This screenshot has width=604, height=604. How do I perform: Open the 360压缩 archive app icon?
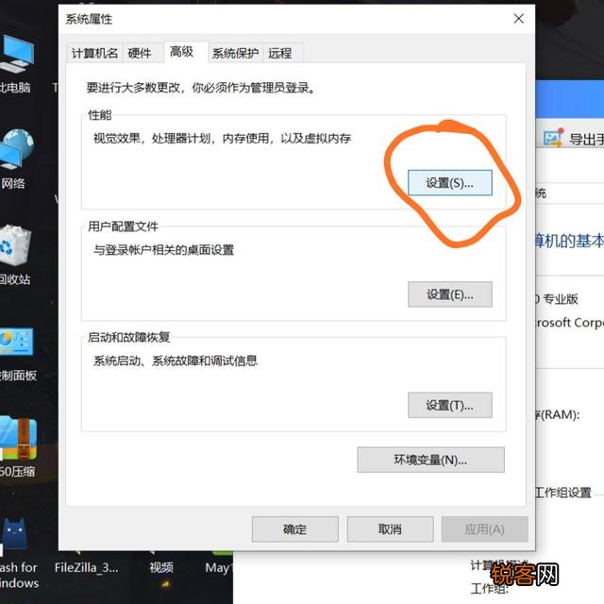(19, 438)
